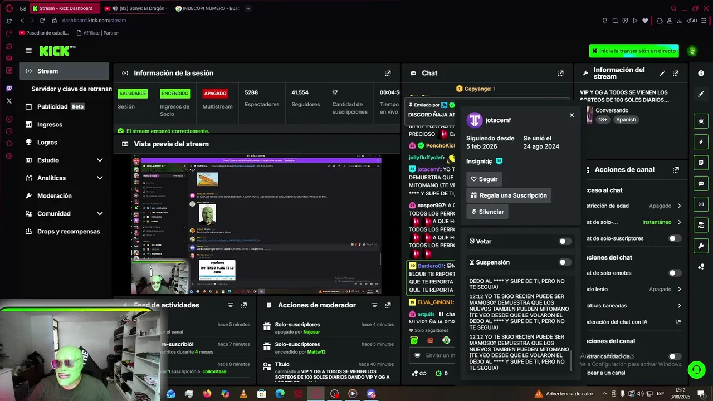Open the Najasor moderator link
This screenshot has height=401, width=713.
click(x=311, y=332)
